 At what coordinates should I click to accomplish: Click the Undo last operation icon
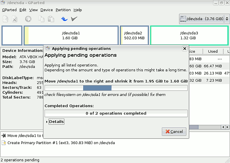tap(64, 19)
